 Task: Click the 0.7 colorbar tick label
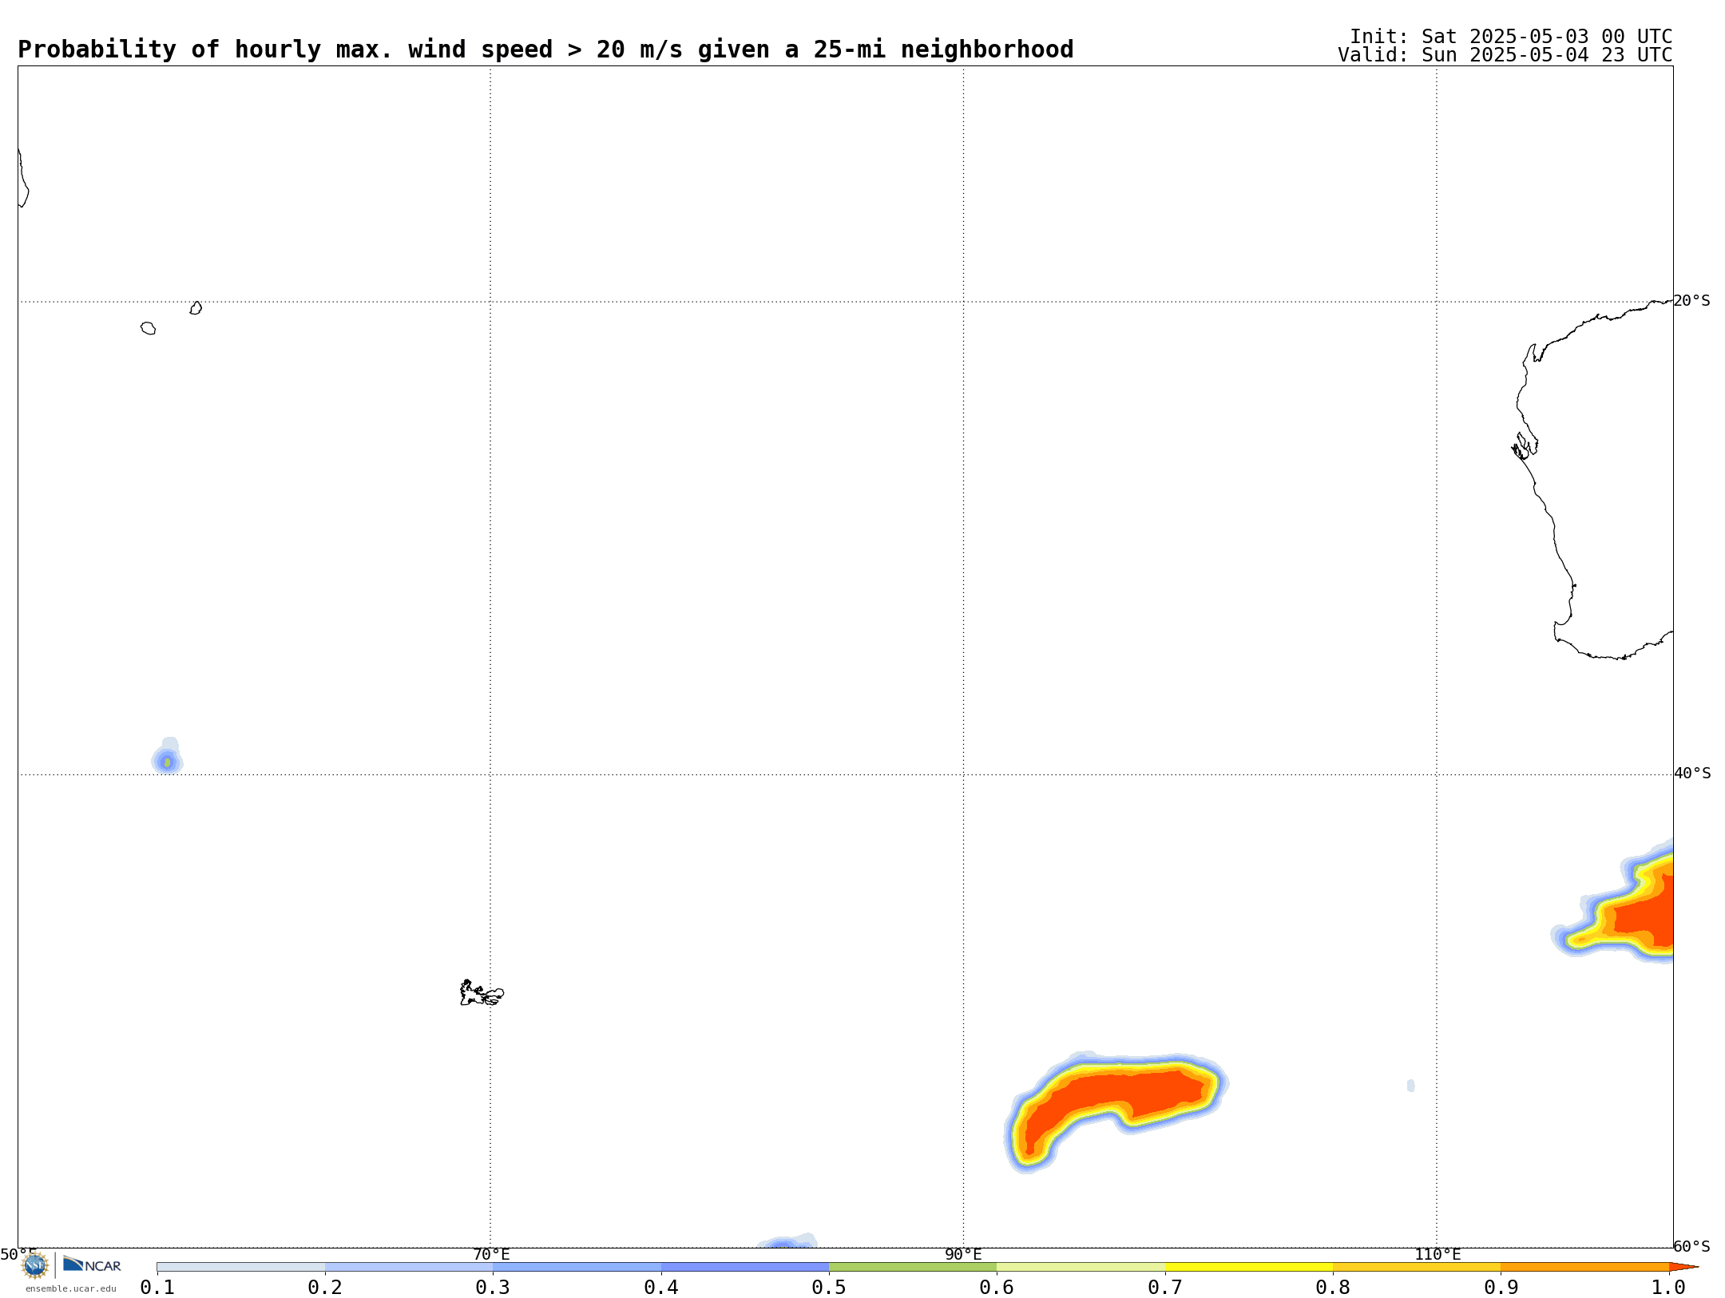1165,1288
